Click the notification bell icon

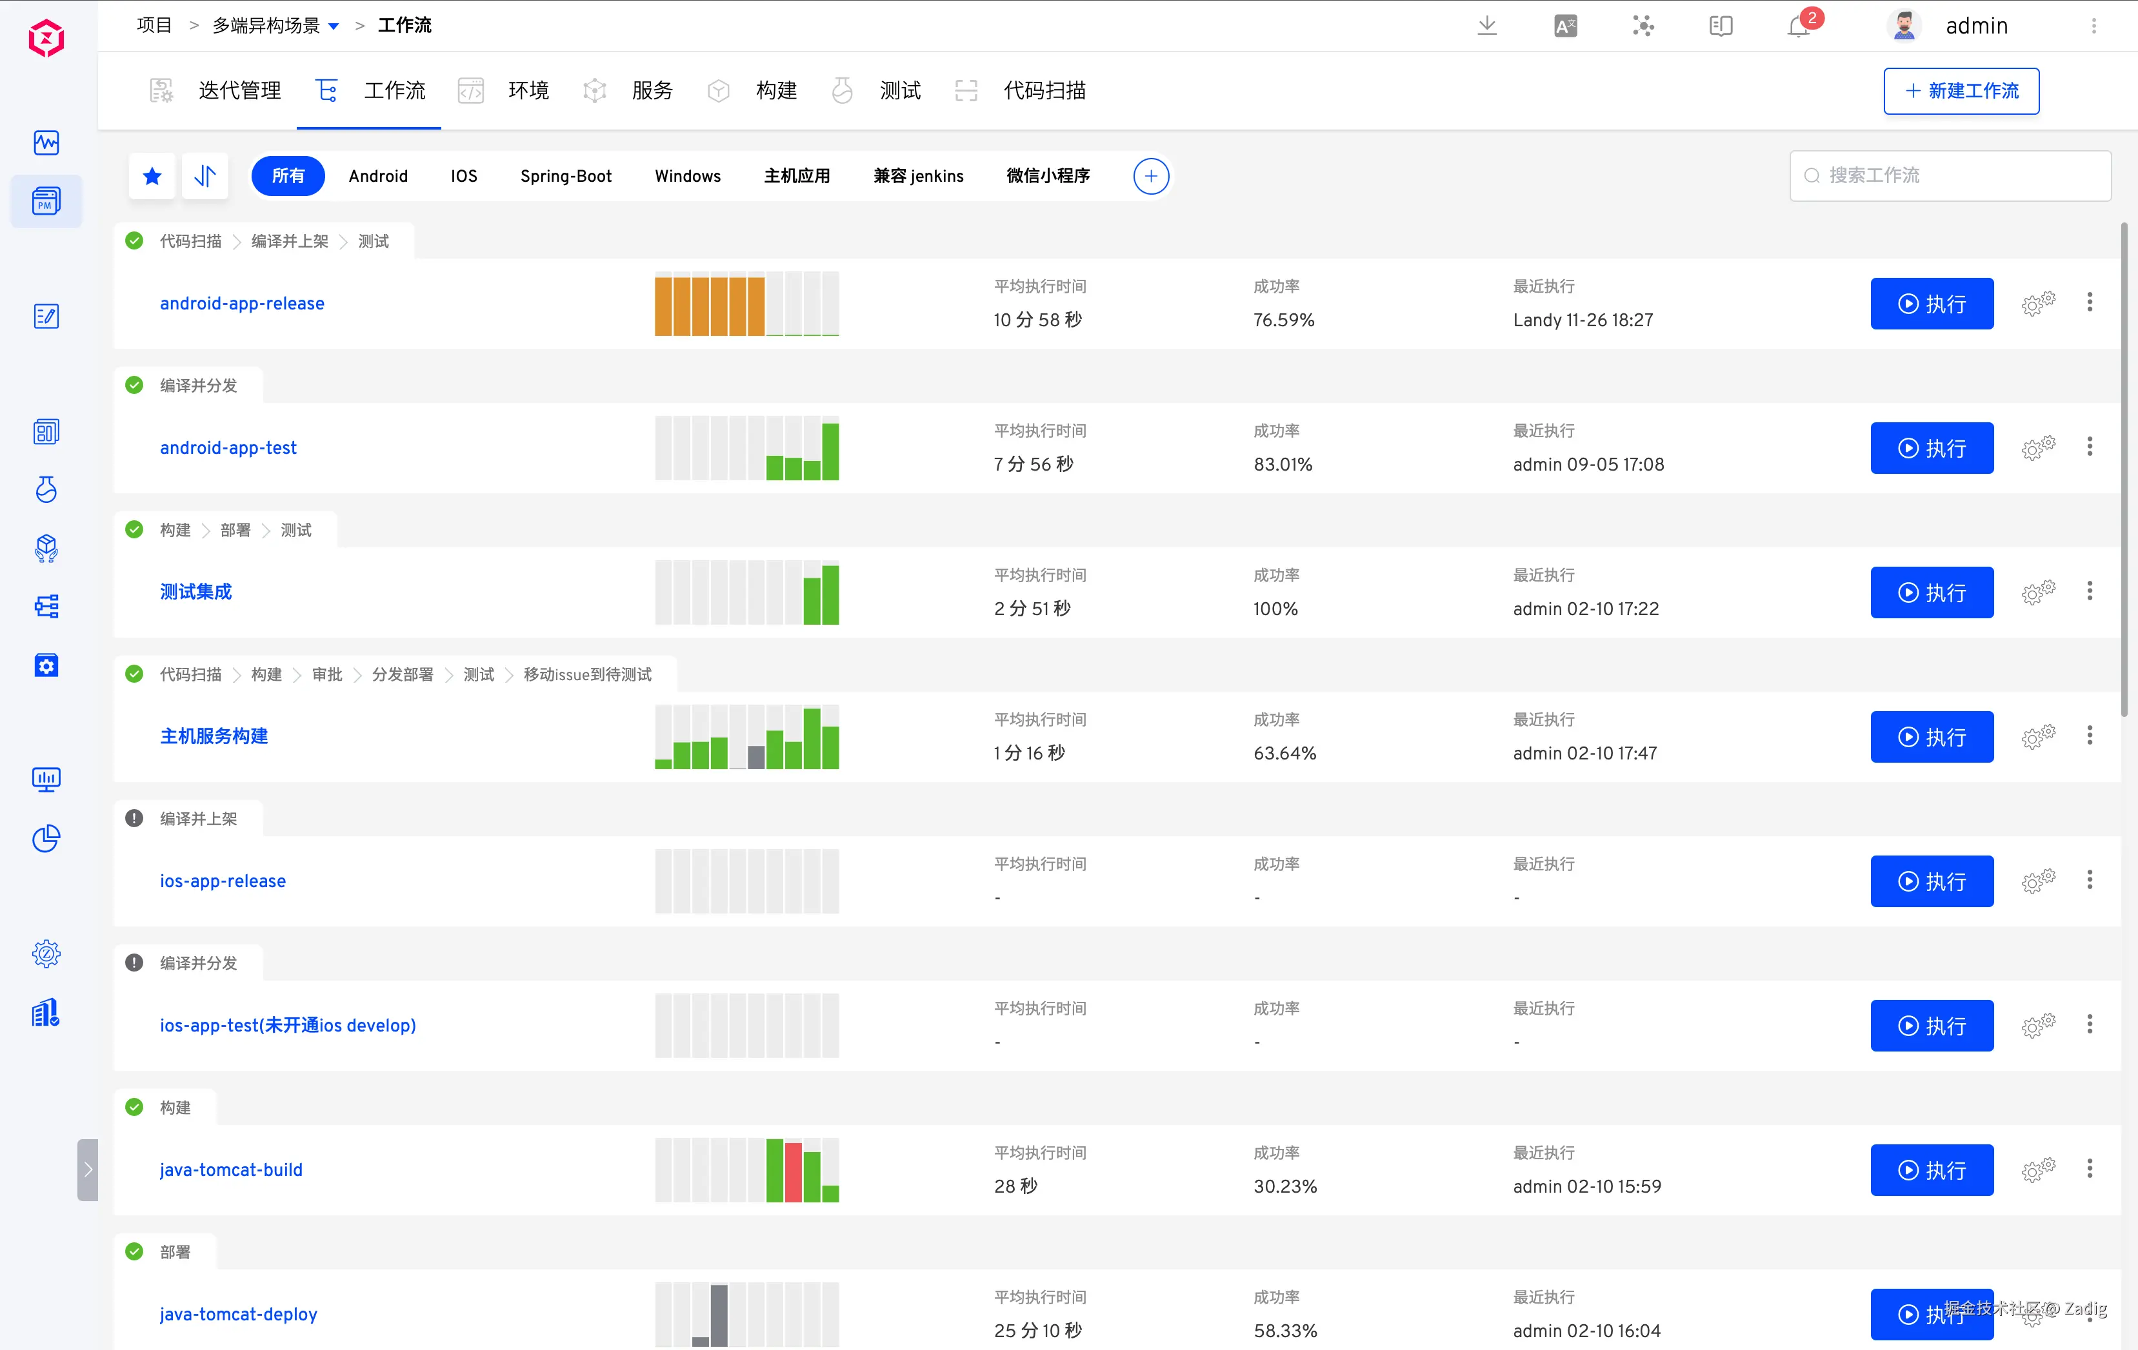click(1799, 26)
